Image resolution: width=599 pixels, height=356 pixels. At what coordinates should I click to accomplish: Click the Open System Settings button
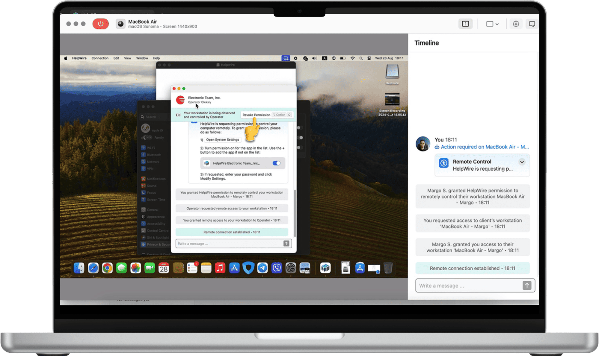pyautogui.click(x=222, y=140)
